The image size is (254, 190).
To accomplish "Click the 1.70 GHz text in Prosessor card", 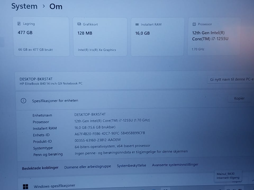I will tap(198, 49).
